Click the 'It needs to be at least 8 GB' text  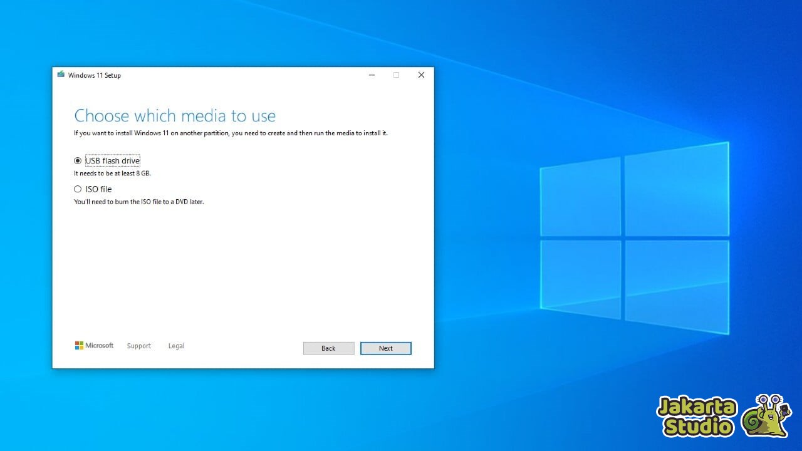pyautogui.click(x=112, y=174)
